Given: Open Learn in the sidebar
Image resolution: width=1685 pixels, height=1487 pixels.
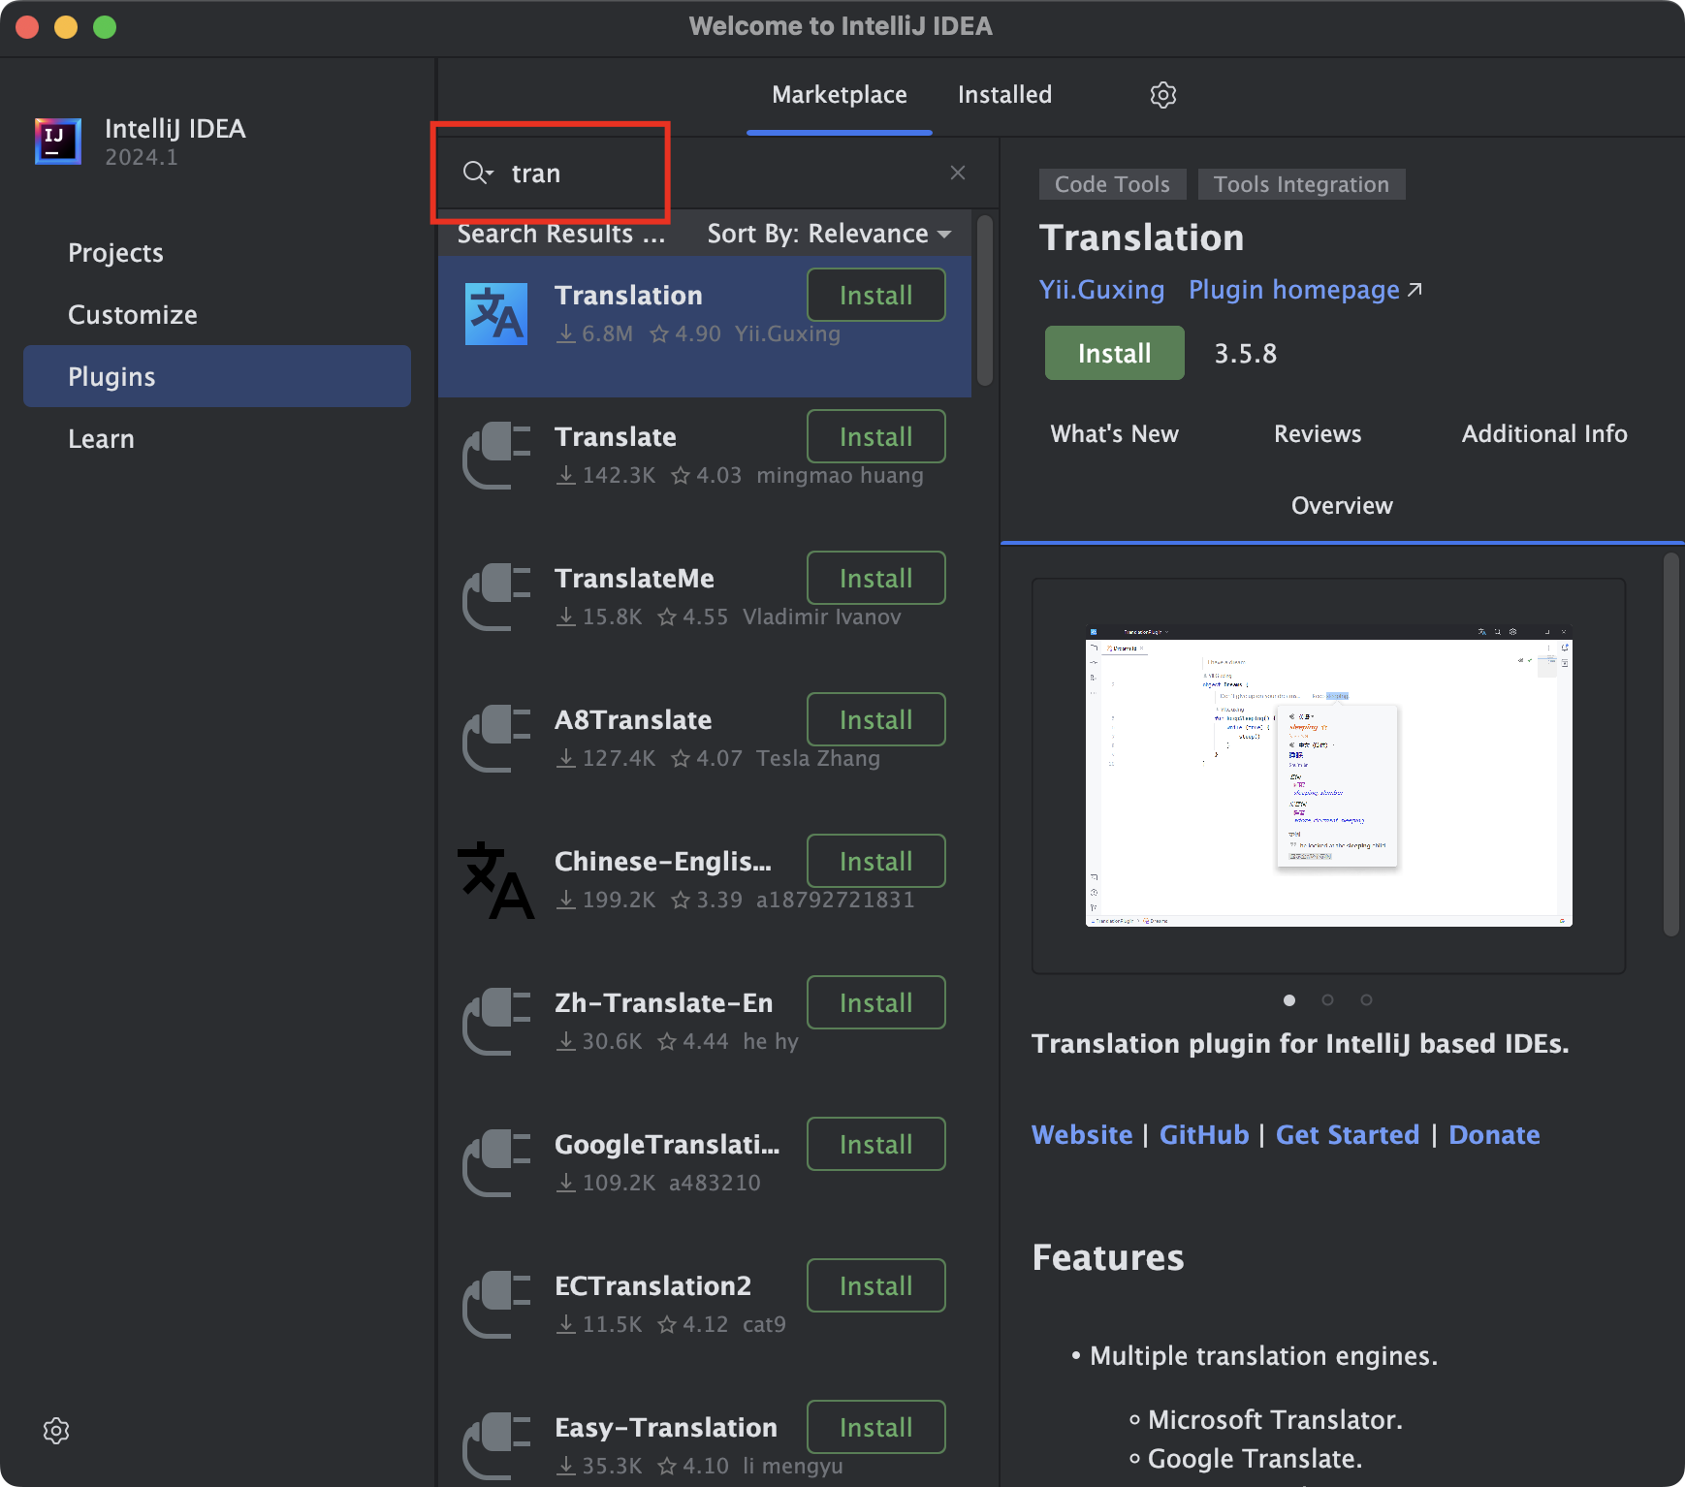Looking at the screenshot, I should coord(217,439).
